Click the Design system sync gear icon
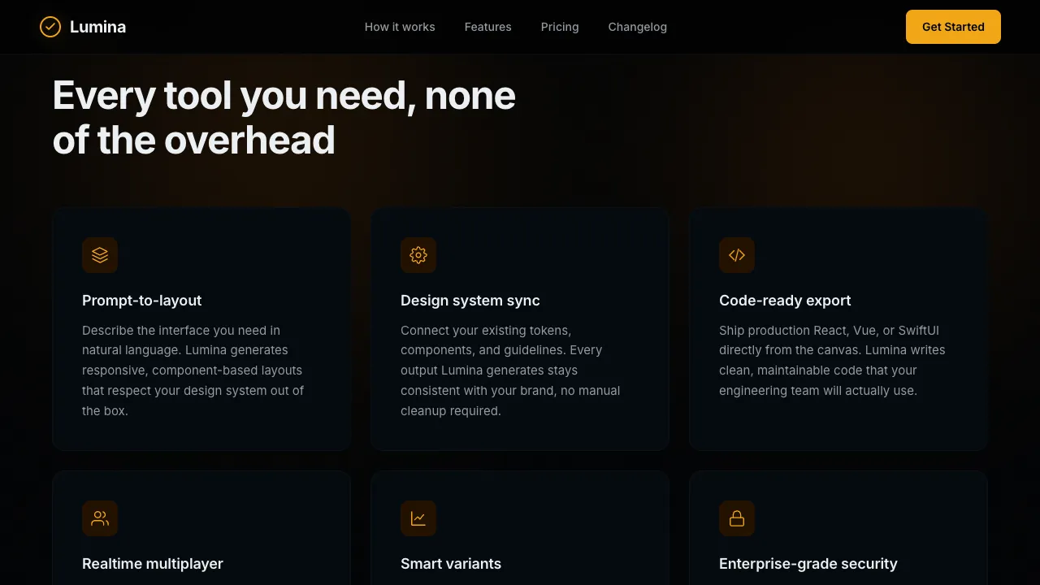1040x585 pixels. (x=418, y=255)
